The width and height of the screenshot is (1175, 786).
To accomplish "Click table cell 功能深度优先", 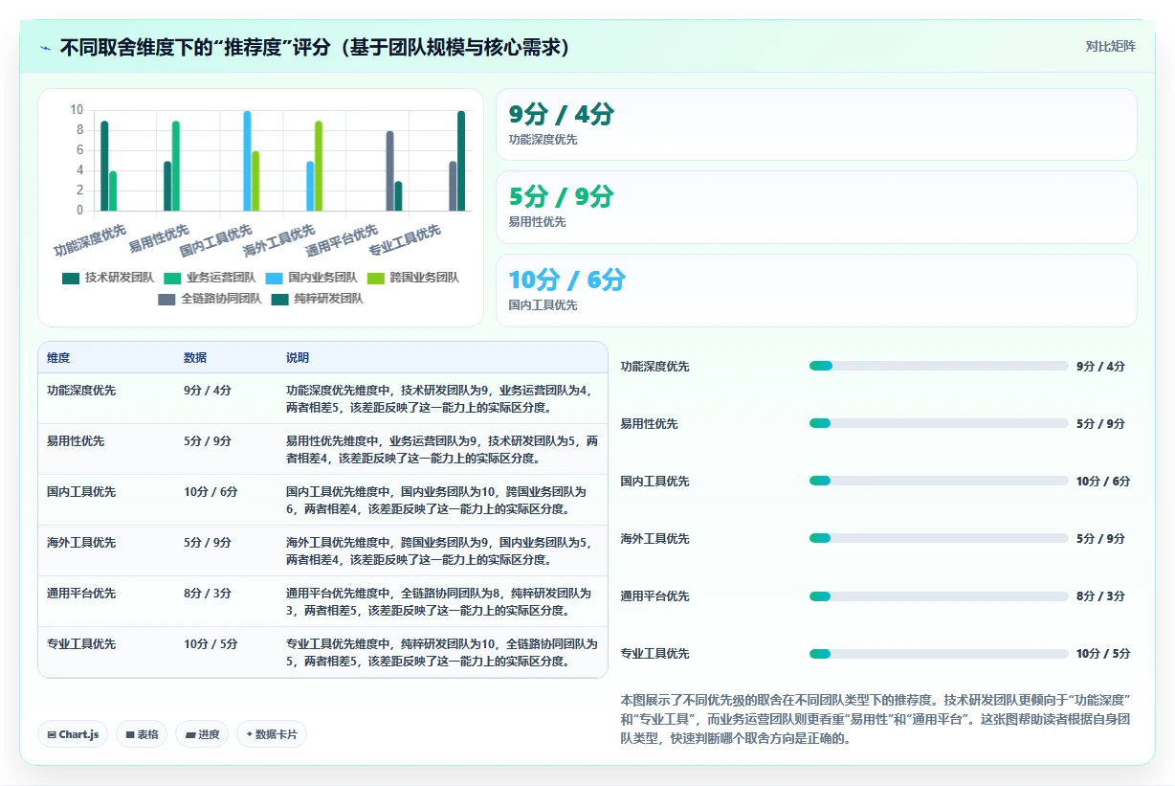I will tap(81, 391).
